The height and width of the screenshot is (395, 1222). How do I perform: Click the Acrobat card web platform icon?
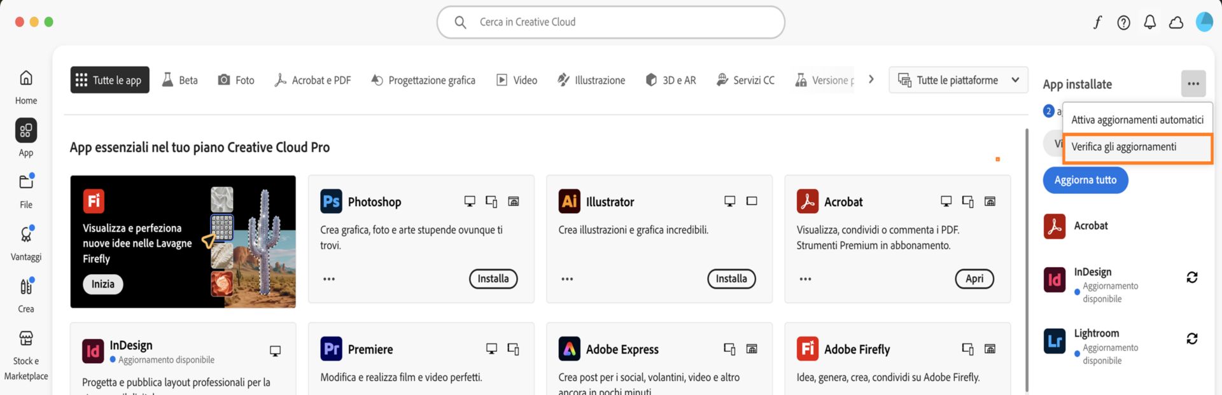[x=990, y=202]
